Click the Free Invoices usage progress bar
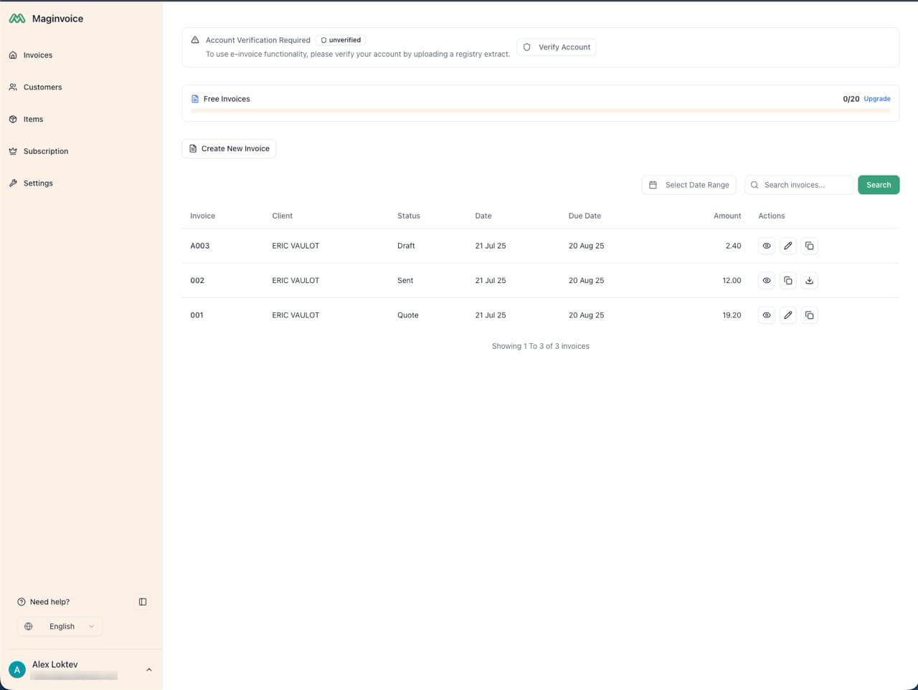The image size is (918, 690). tap(541, 111)
